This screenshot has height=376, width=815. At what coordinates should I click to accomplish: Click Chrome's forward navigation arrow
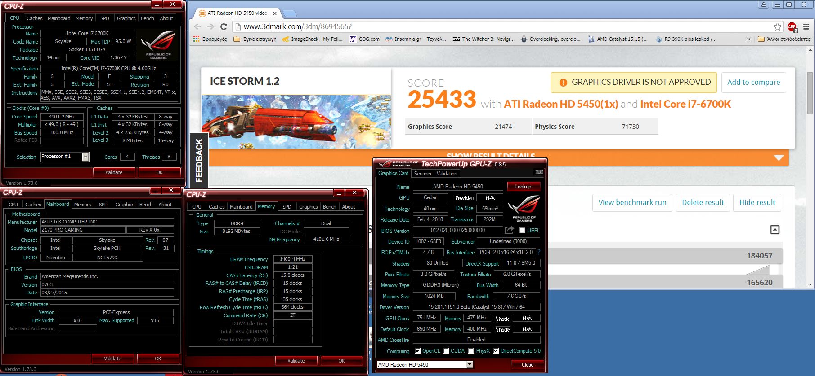[210, 26]
